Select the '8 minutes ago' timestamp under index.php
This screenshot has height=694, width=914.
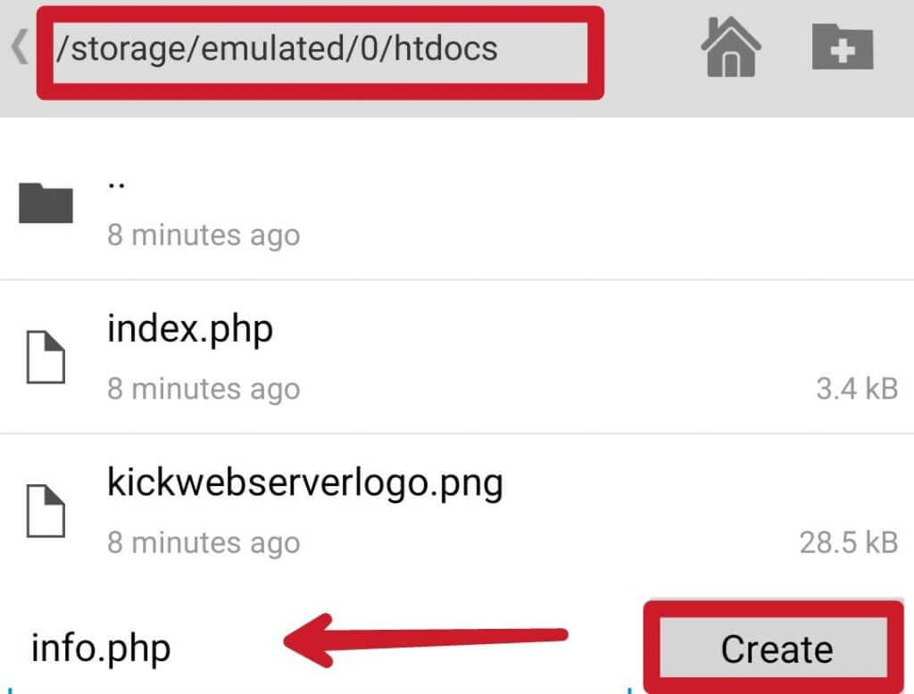[204, 389]
